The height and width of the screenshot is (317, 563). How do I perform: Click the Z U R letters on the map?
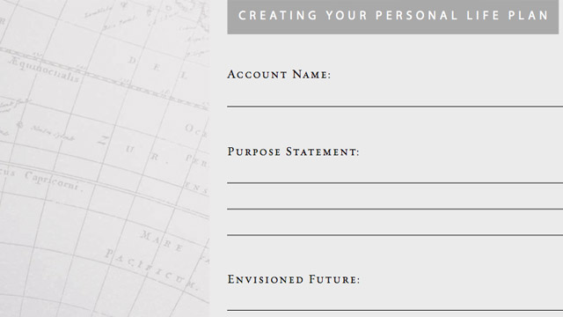[128, 148]
